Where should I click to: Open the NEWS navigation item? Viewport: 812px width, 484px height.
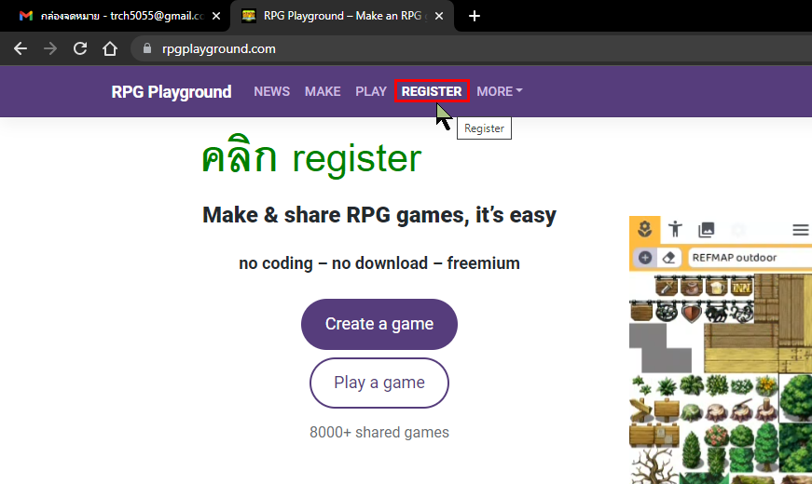pyautogui.click(x=272, y=91)
